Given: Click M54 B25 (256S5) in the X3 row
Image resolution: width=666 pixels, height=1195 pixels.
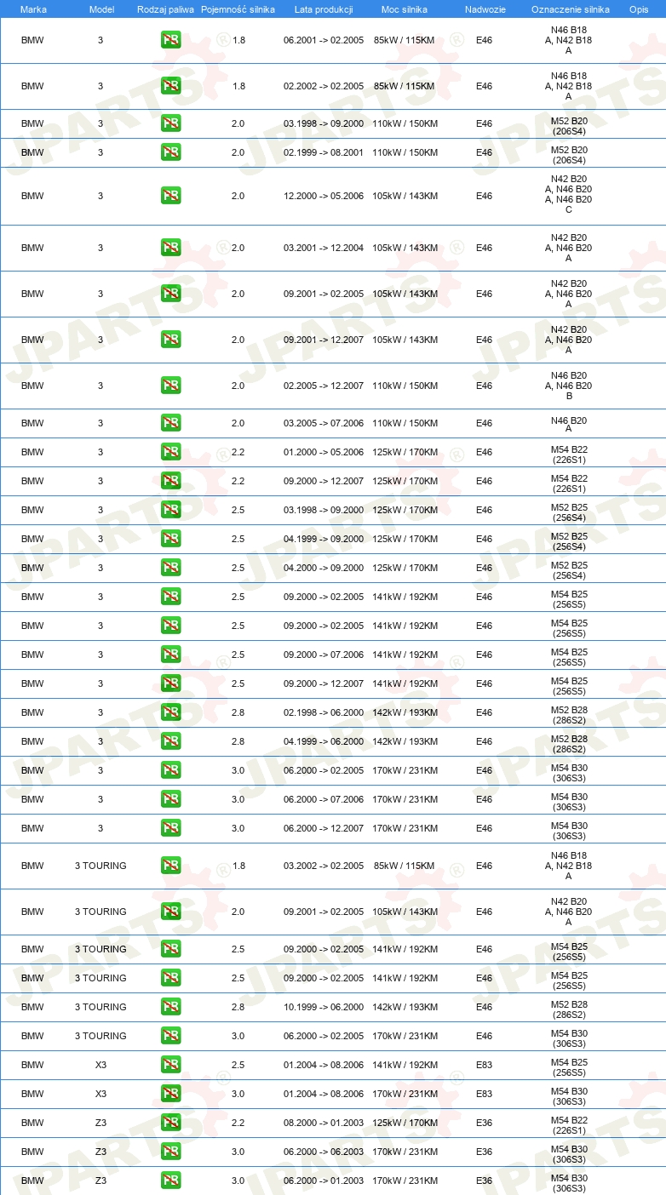Looking at the screenshot, I should [569, 1066].
